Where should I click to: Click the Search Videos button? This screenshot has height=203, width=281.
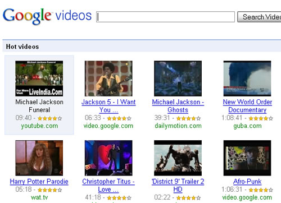click(x=259, y=17)
